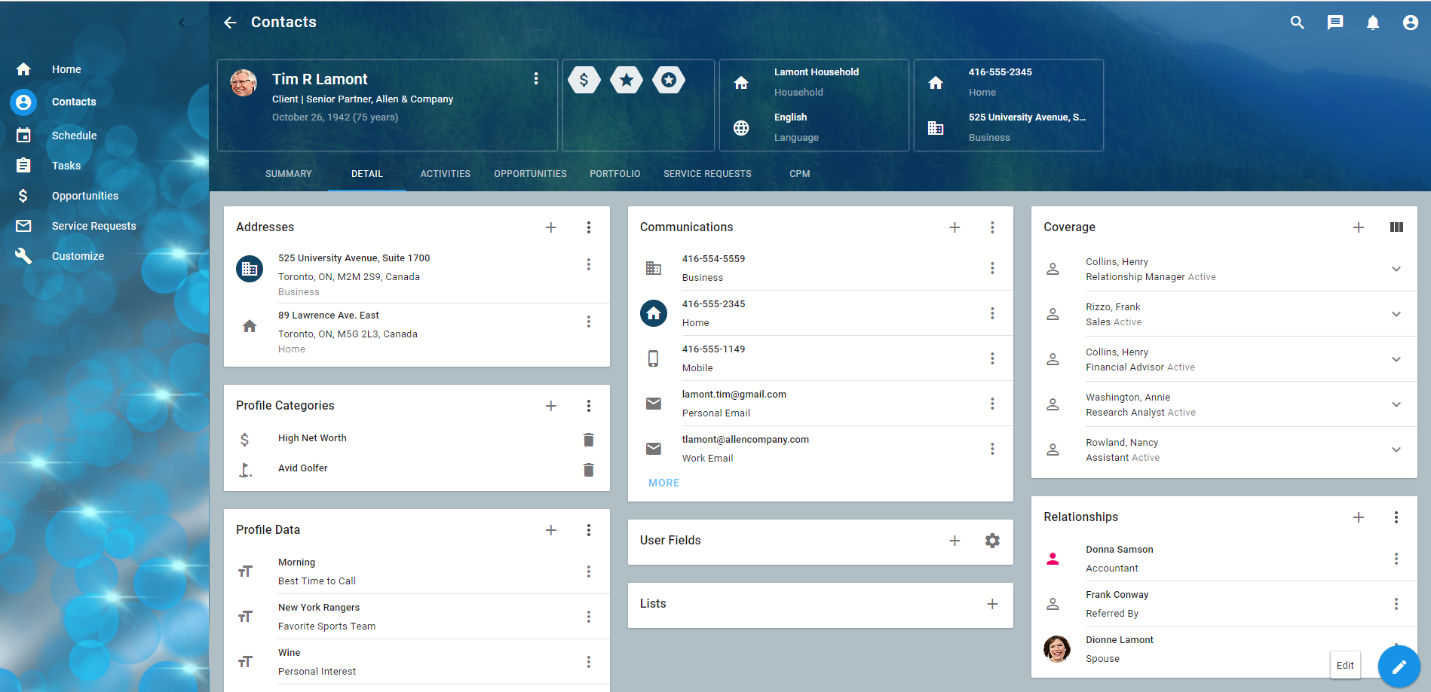
Task: Open Schedule in the sidebar
Action: [74, 136]
